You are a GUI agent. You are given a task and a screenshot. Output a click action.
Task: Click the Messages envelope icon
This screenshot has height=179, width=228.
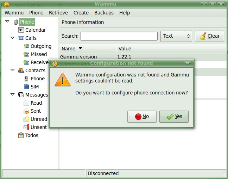pos(21,95)
